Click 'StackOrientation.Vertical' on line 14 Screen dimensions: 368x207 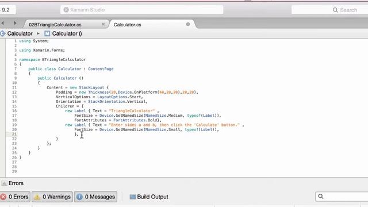point(117,101)
